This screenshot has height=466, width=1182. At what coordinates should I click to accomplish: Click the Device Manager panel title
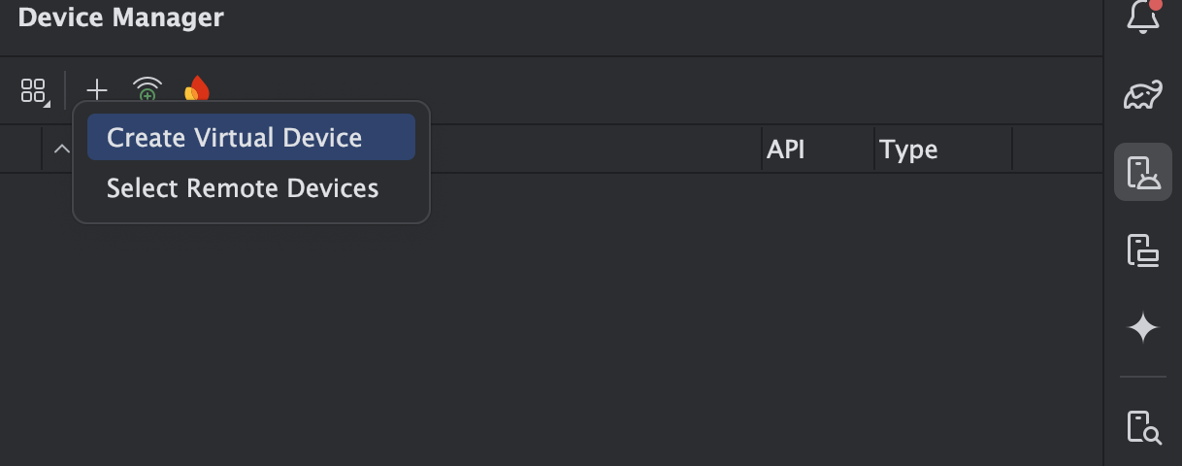pyautogui.click(x=120, y=17)
